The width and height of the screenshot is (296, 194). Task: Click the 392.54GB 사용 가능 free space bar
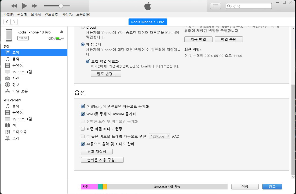coord(167,187)
